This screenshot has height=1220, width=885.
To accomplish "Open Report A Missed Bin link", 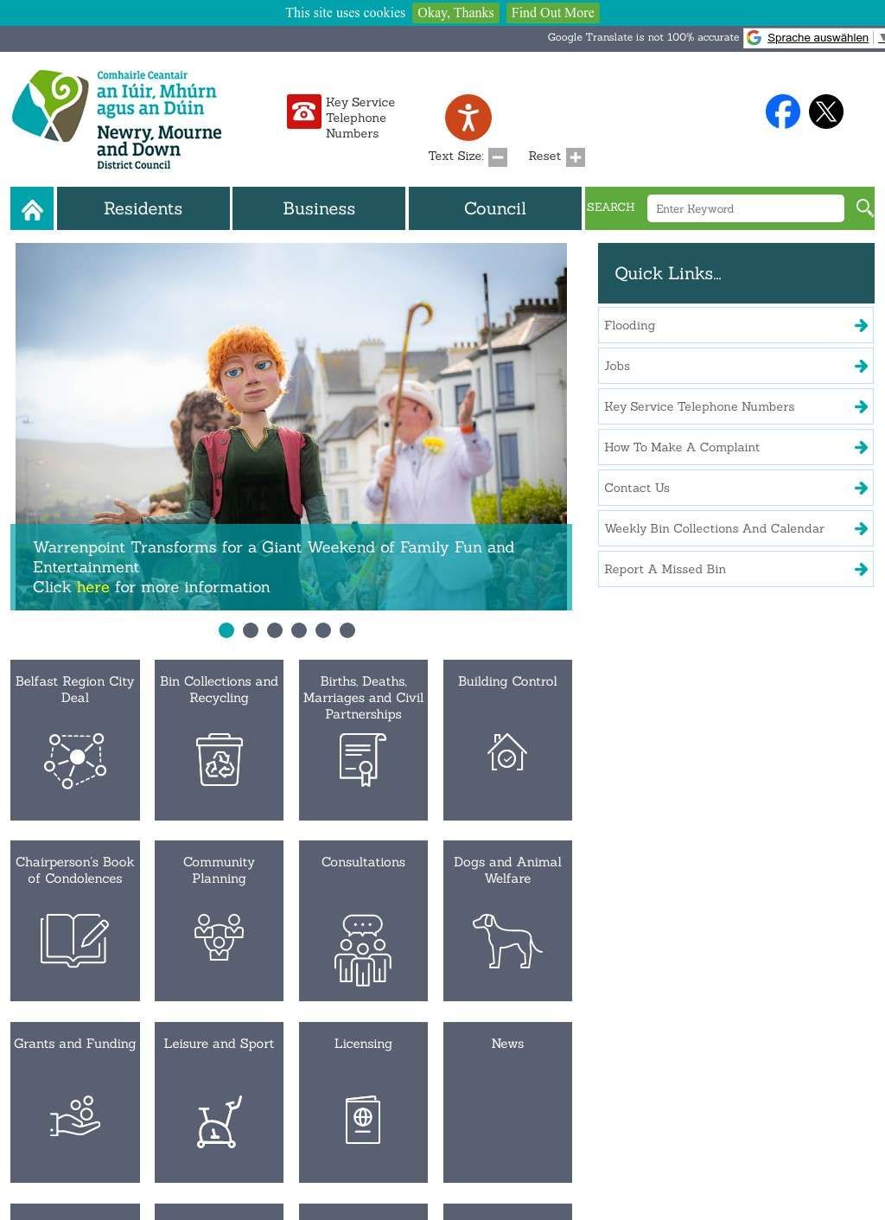I will [735, 570].
